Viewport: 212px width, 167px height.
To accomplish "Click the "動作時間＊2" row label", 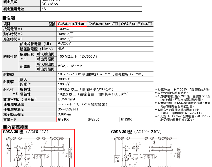I will tap(13, 34).
